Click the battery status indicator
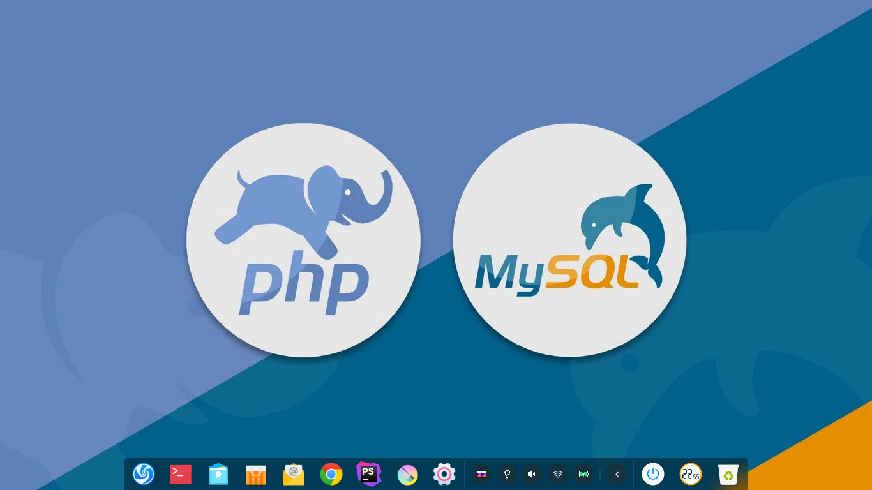This screenshot has width=872, height=490. pyautogui.click(x=583, y=474)
